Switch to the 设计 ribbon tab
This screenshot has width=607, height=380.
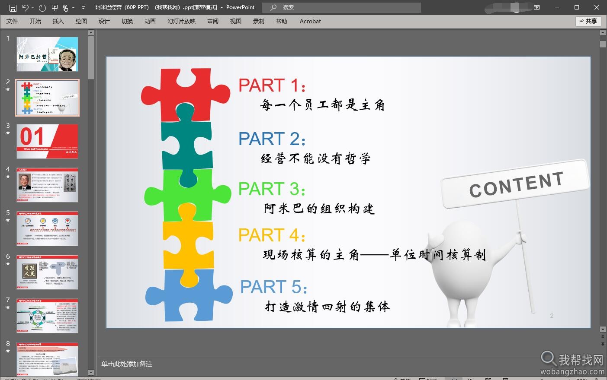click(x=104, y=21)
